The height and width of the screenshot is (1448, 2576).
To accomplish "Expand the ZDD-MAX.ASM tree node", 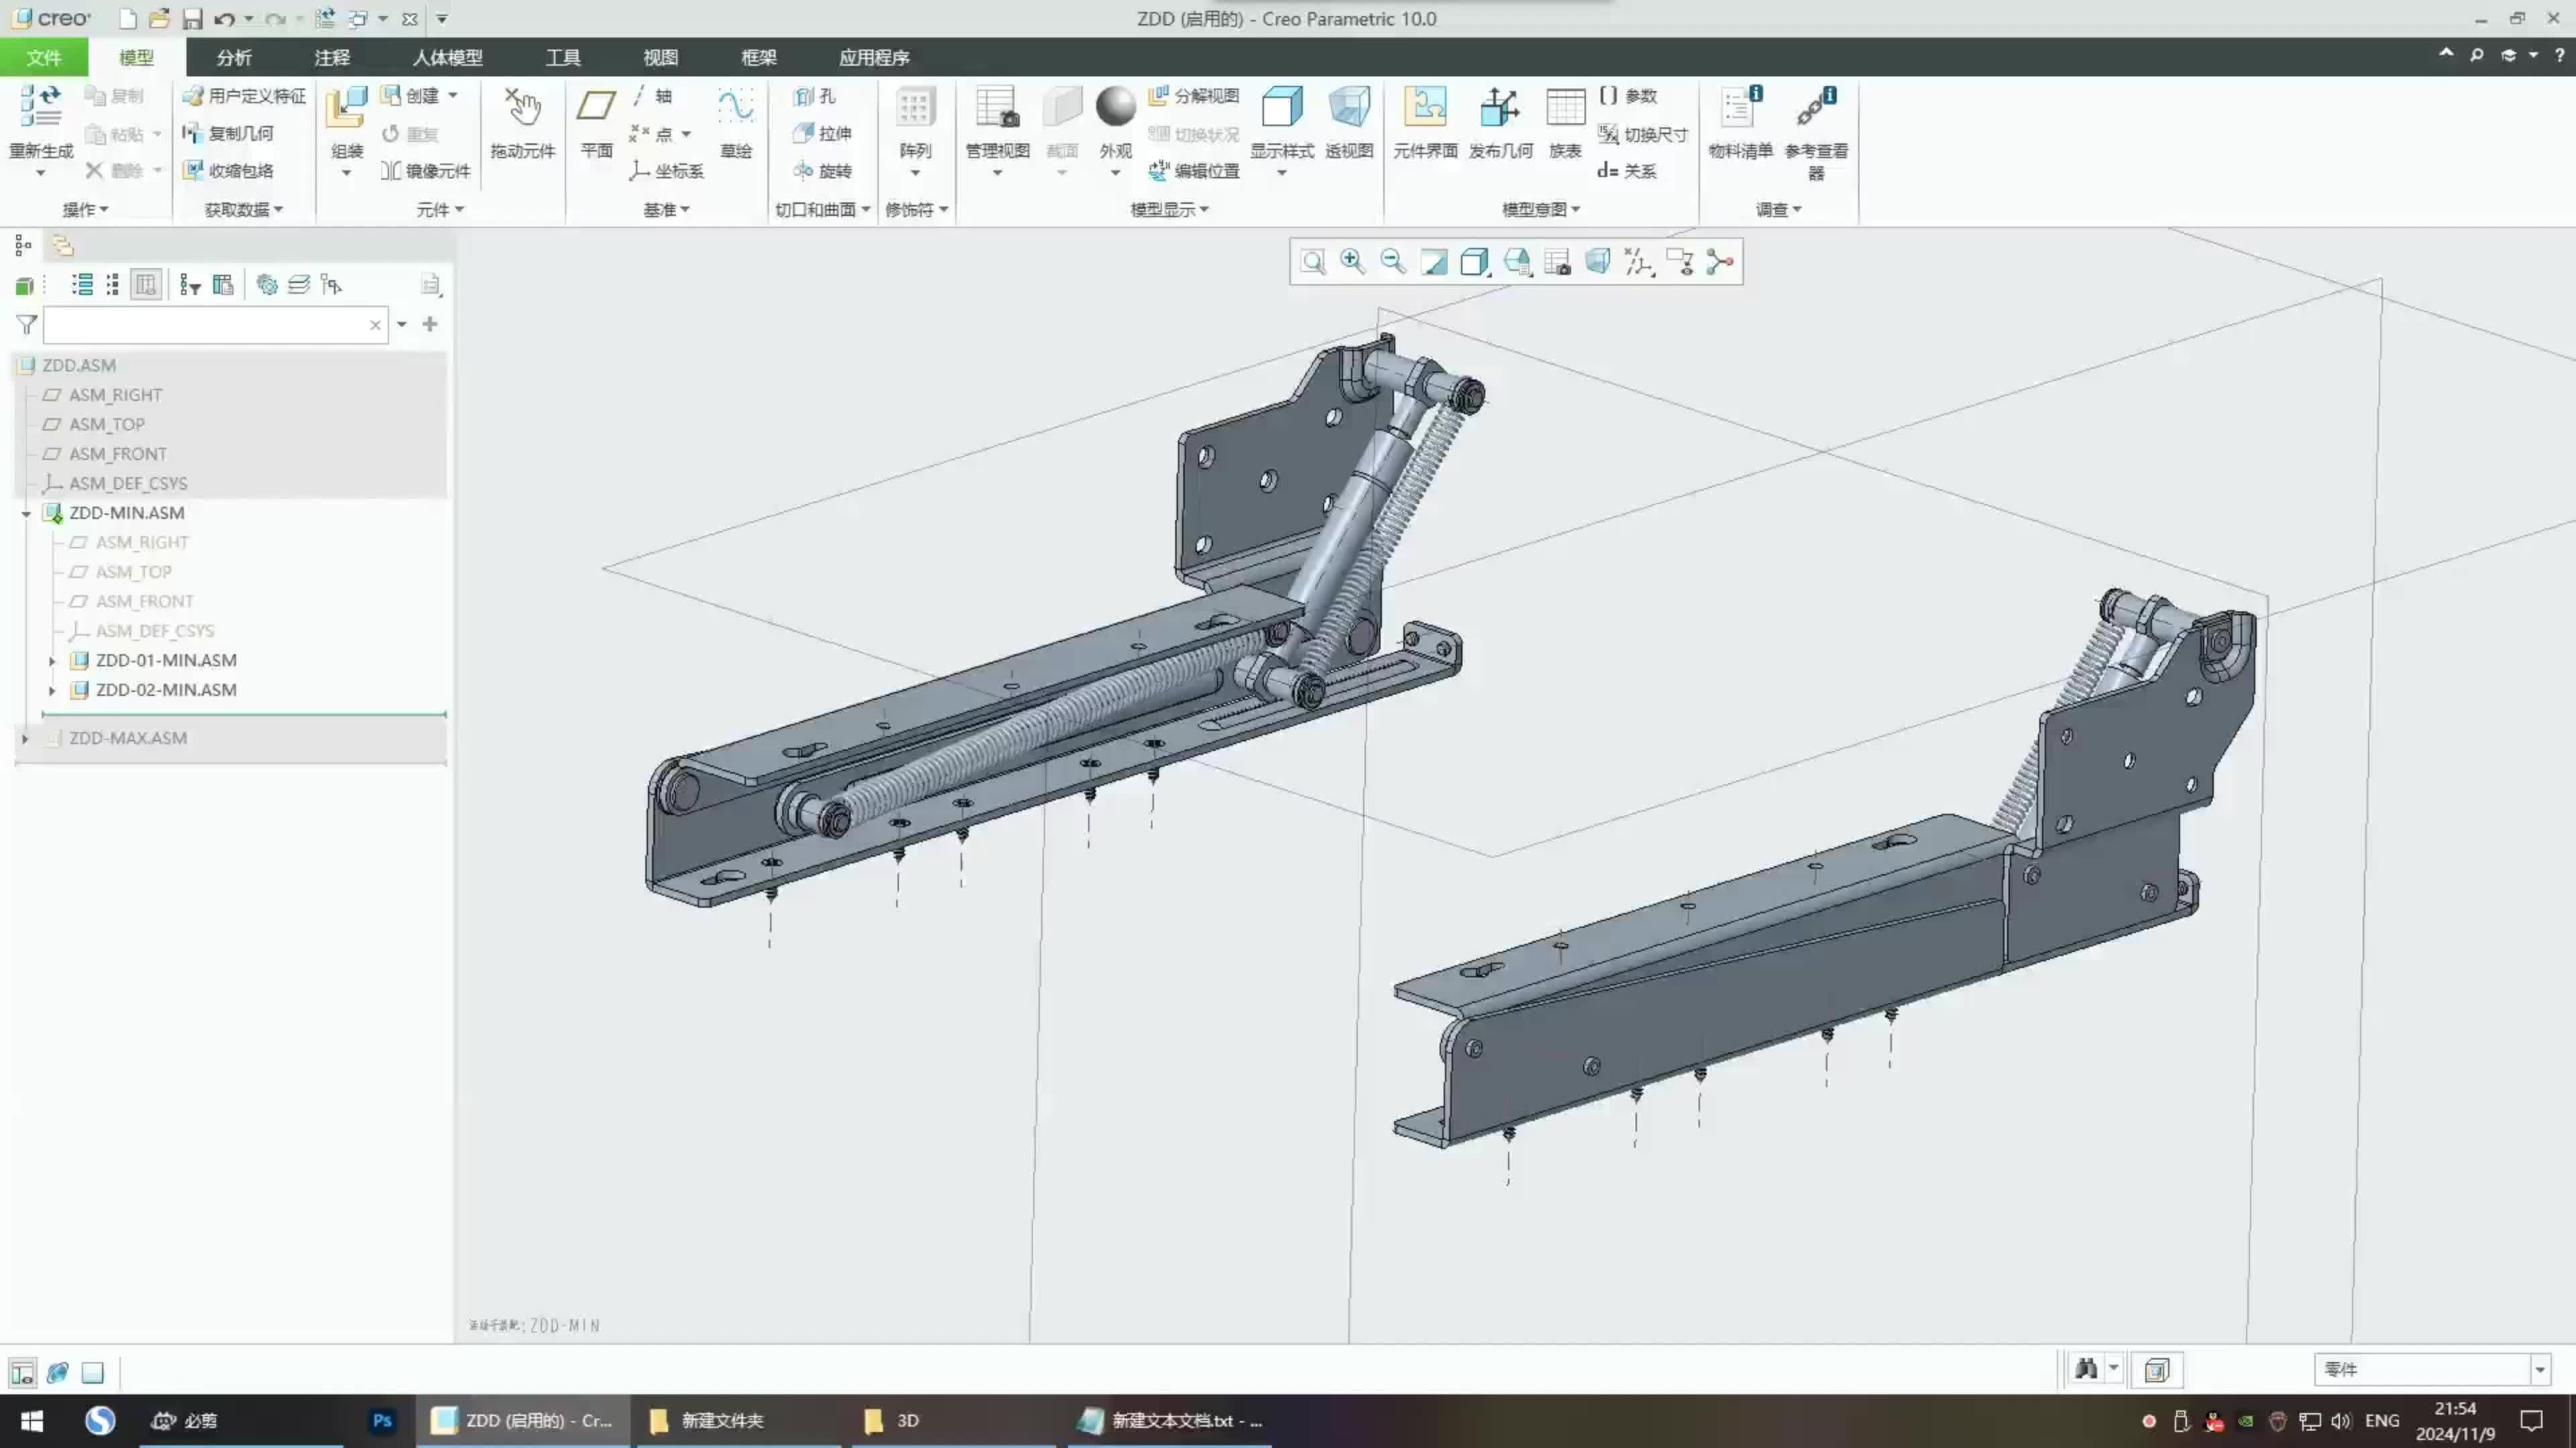I will pos(25,739).
